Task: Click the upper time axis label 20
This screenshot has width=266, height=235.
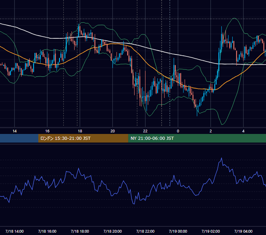Action: click(x=113, y=131)
